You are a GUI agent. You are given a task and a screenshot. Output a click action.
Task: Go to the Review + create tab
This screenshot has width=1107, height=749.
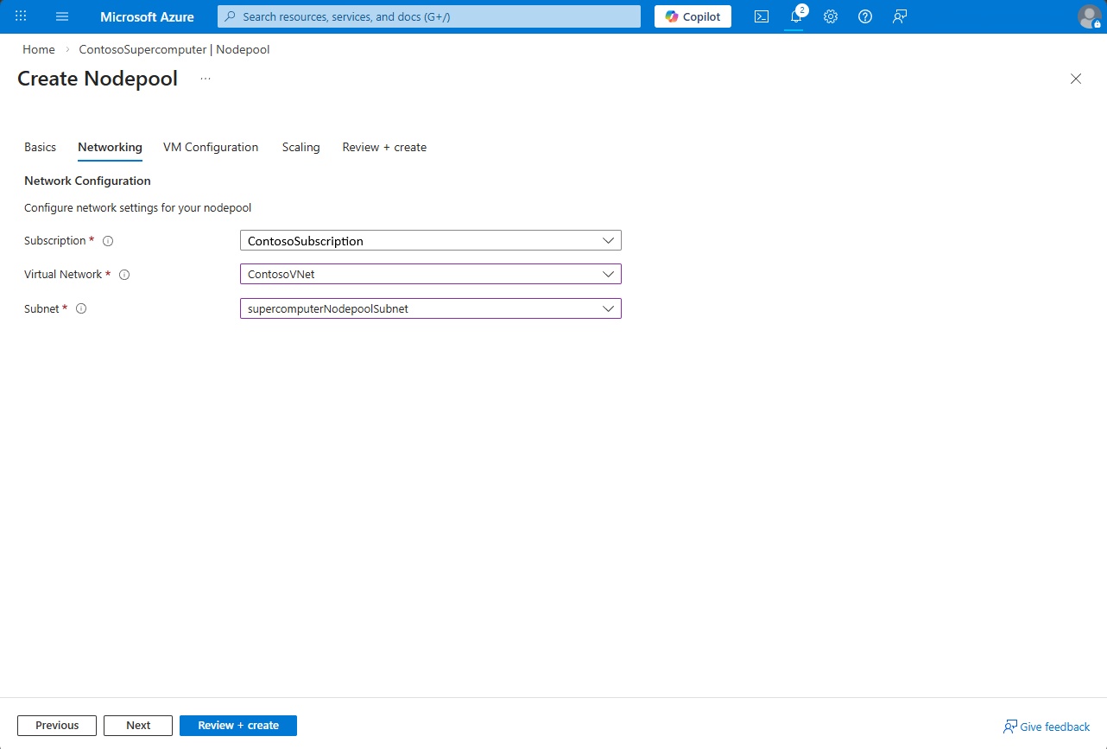[384, 147]
